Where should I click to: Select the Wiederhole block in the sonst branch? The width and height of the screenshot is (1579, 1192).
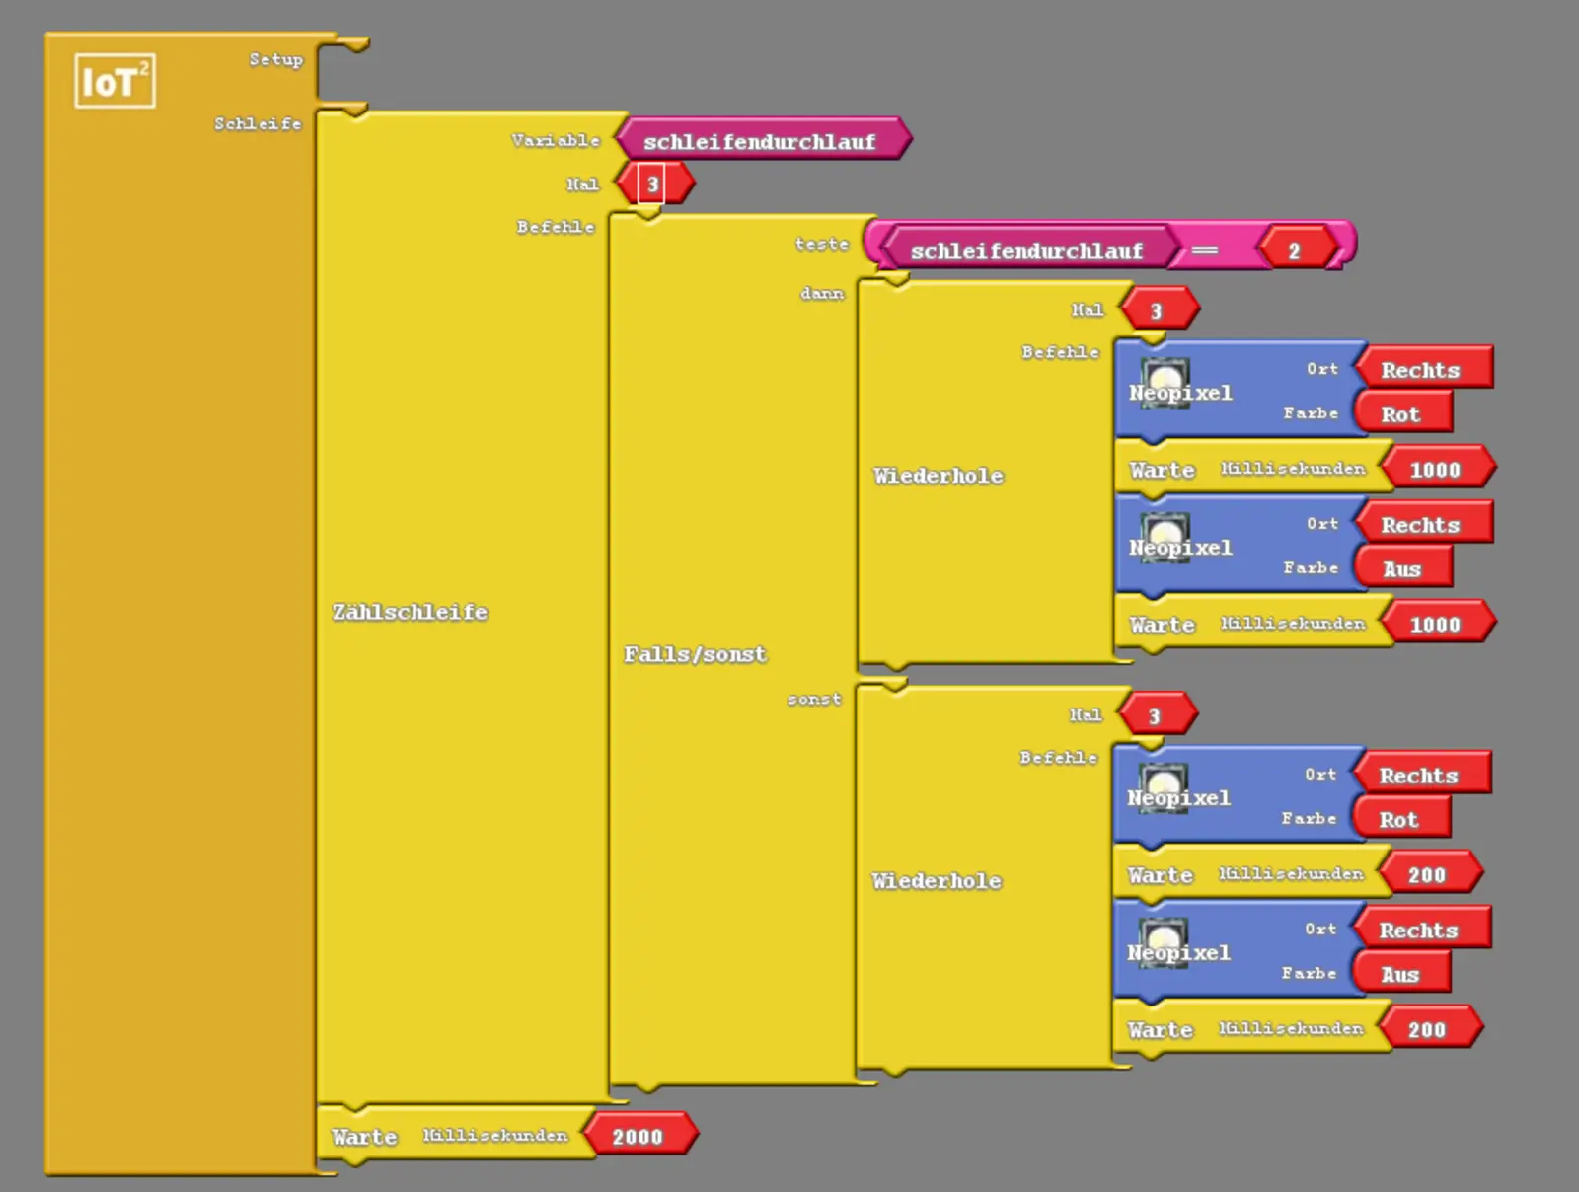click(936, 881)
